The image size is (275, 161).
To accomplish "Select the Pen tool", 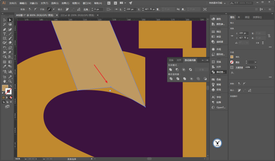I will (x=5, y=30).
